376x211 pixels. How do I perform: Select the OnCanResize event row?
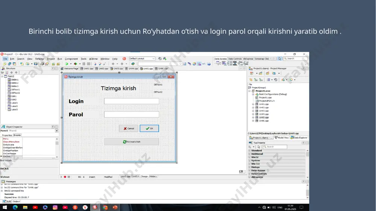10,154
